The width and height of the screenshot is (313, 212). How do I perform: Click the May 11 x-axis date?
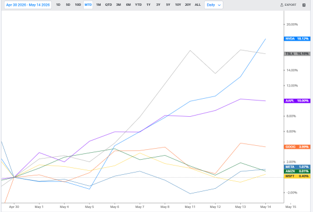click(190, 207)
